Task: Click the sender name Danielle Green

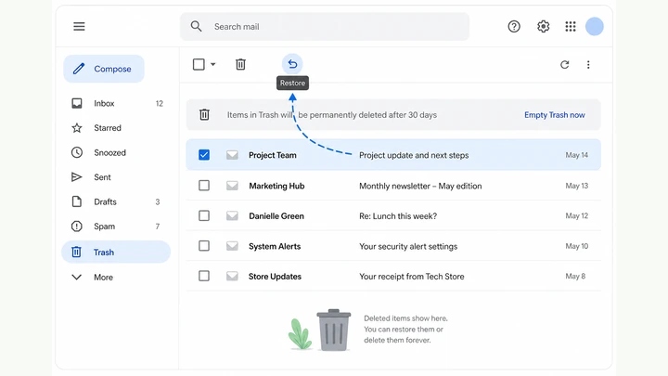Action: click(276, 216)
